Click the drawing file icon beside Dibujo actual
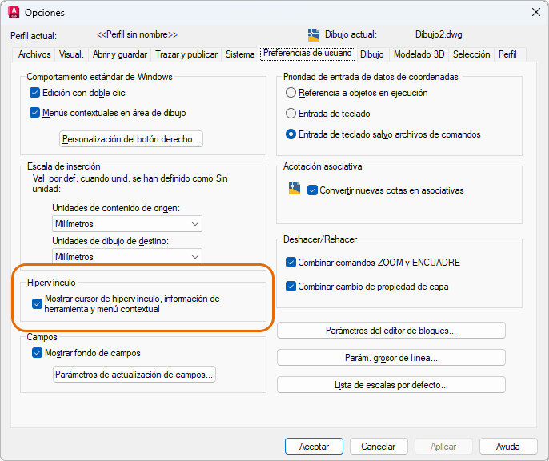The image size is (549, 461). click(x=314, y=34)
